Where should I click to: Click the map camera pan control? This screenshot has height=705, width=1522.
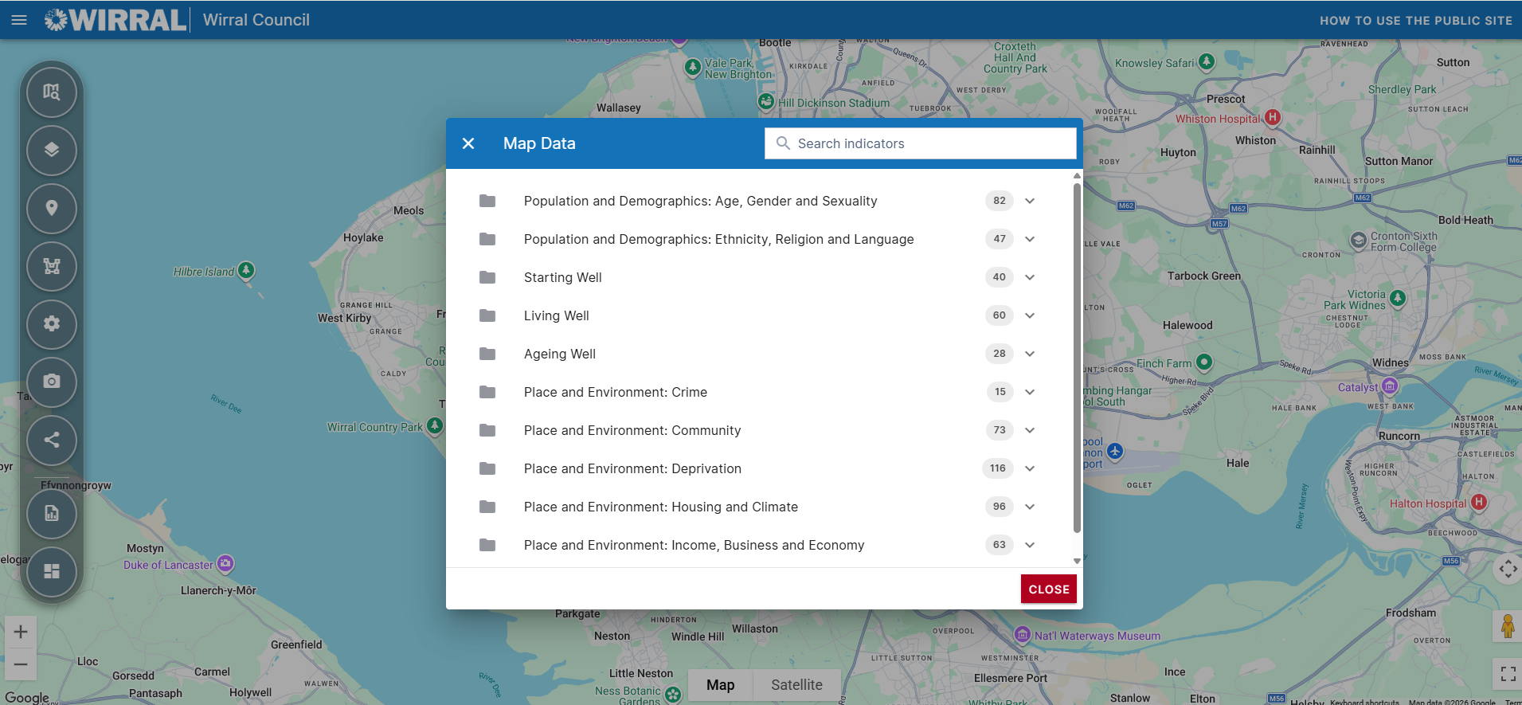[1508, 569]
